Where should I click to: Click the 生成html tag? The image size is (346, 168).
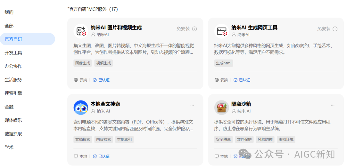(224, 63)
